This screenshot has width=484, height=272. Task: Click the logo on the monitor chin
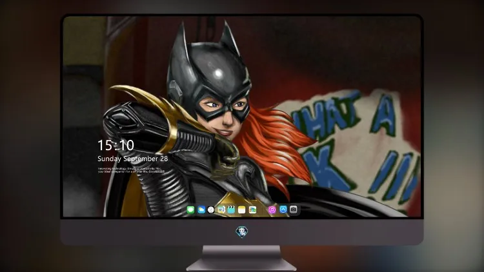point(242,232)
